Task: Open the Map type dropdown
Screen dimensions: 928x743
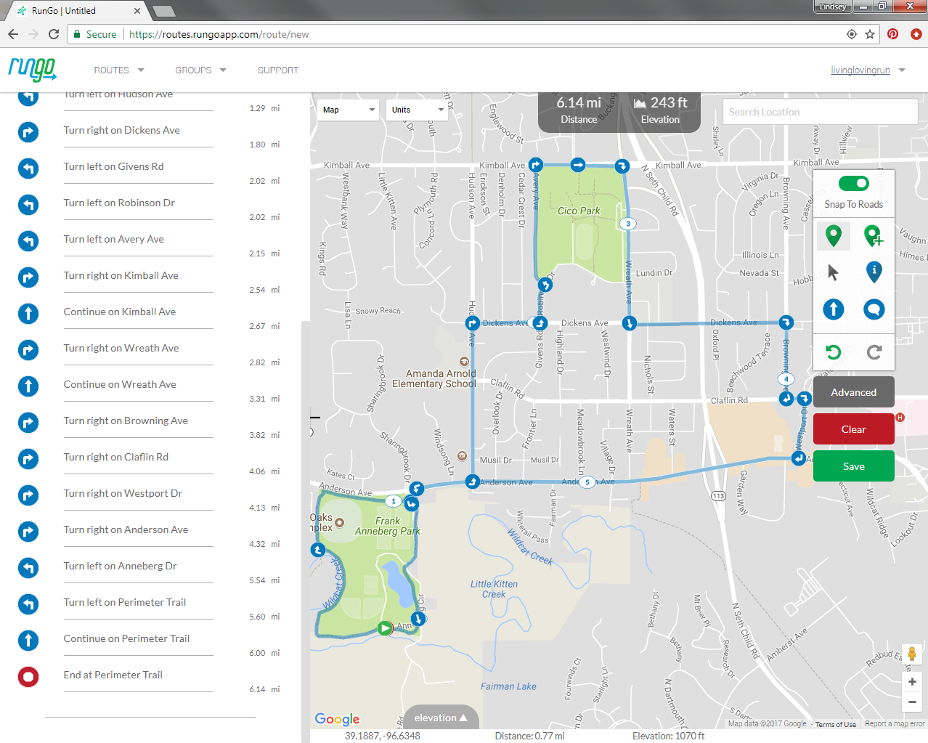Action: [x=349, y=110]
